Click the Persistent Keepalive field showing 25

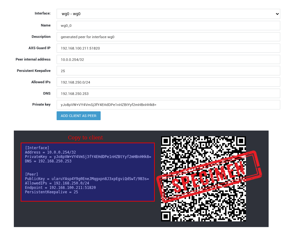168,71
